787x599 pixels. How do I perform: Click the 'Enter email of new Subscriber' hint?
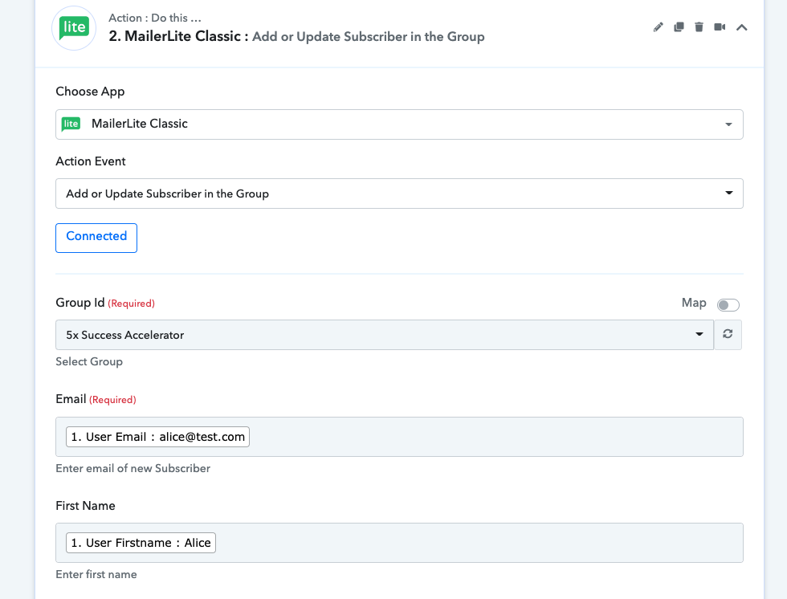pyautogui.click(x=133, y=468)
